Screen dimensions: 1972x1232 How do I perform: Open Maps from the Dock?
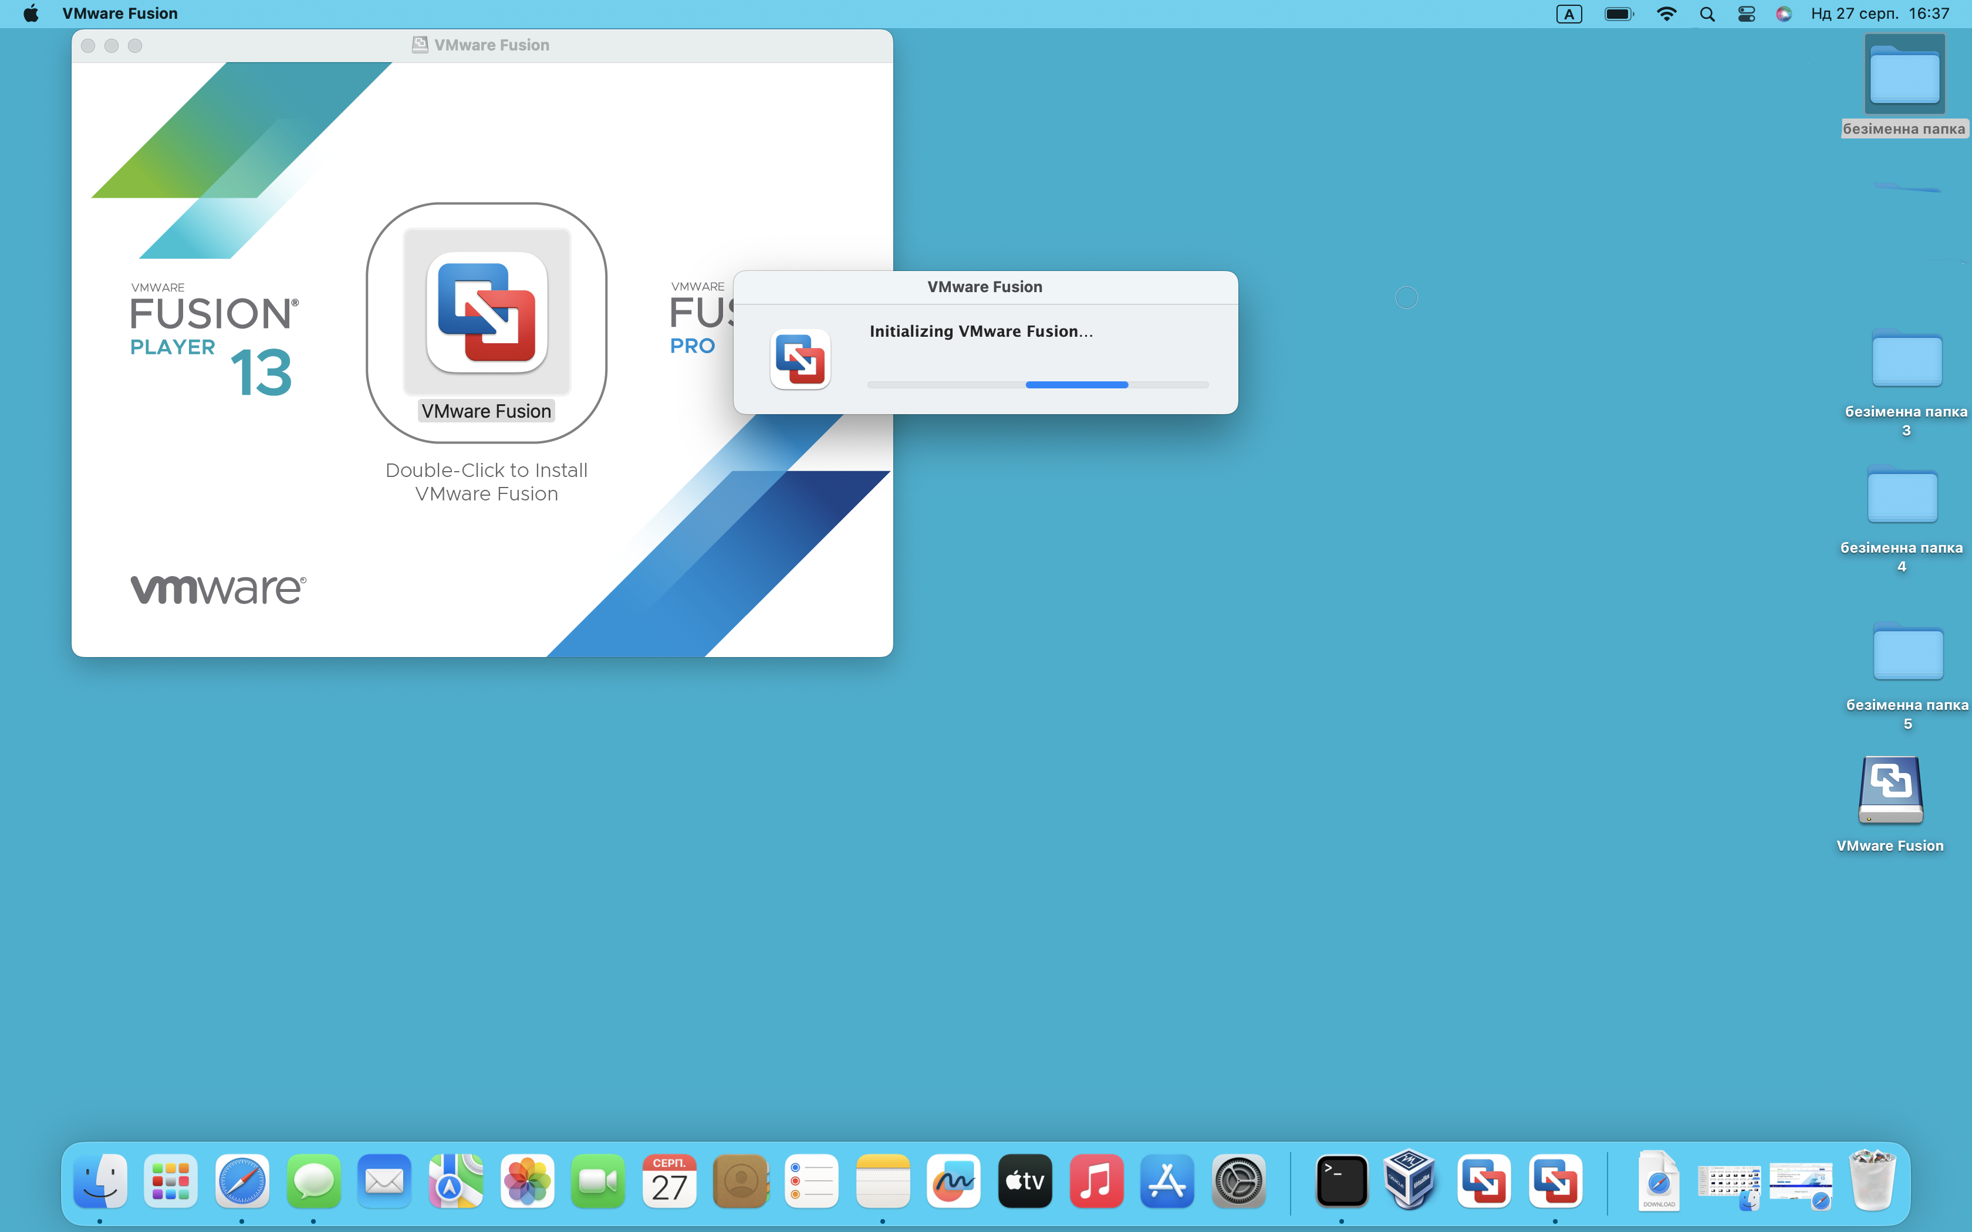point(455,1180)
